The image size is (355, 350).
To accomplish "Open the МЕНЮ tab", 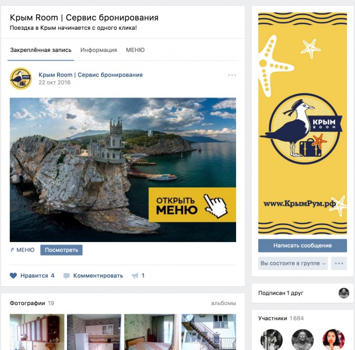I will pyautogui.click(x=135, y=50).
